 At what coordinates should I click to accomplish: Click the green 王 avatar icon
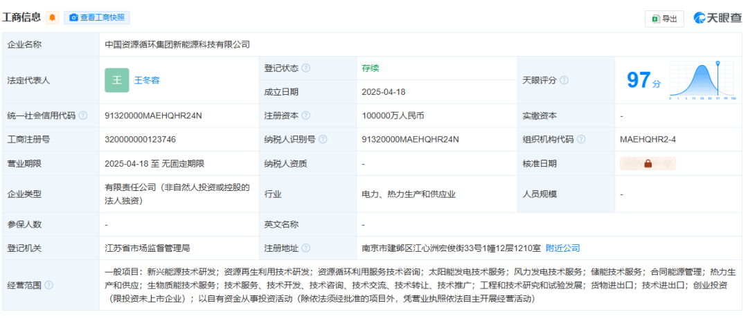click(116, 80)
